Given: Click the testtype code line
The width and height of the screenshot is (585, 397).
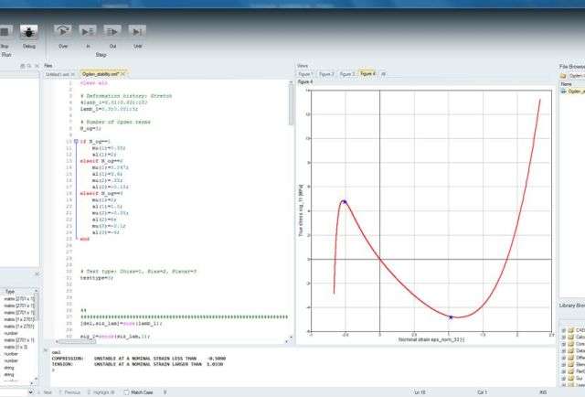Looking at the screenshot, I should [97, 278].
